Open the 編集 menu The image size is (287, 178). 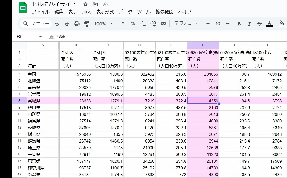pos(59,12)
